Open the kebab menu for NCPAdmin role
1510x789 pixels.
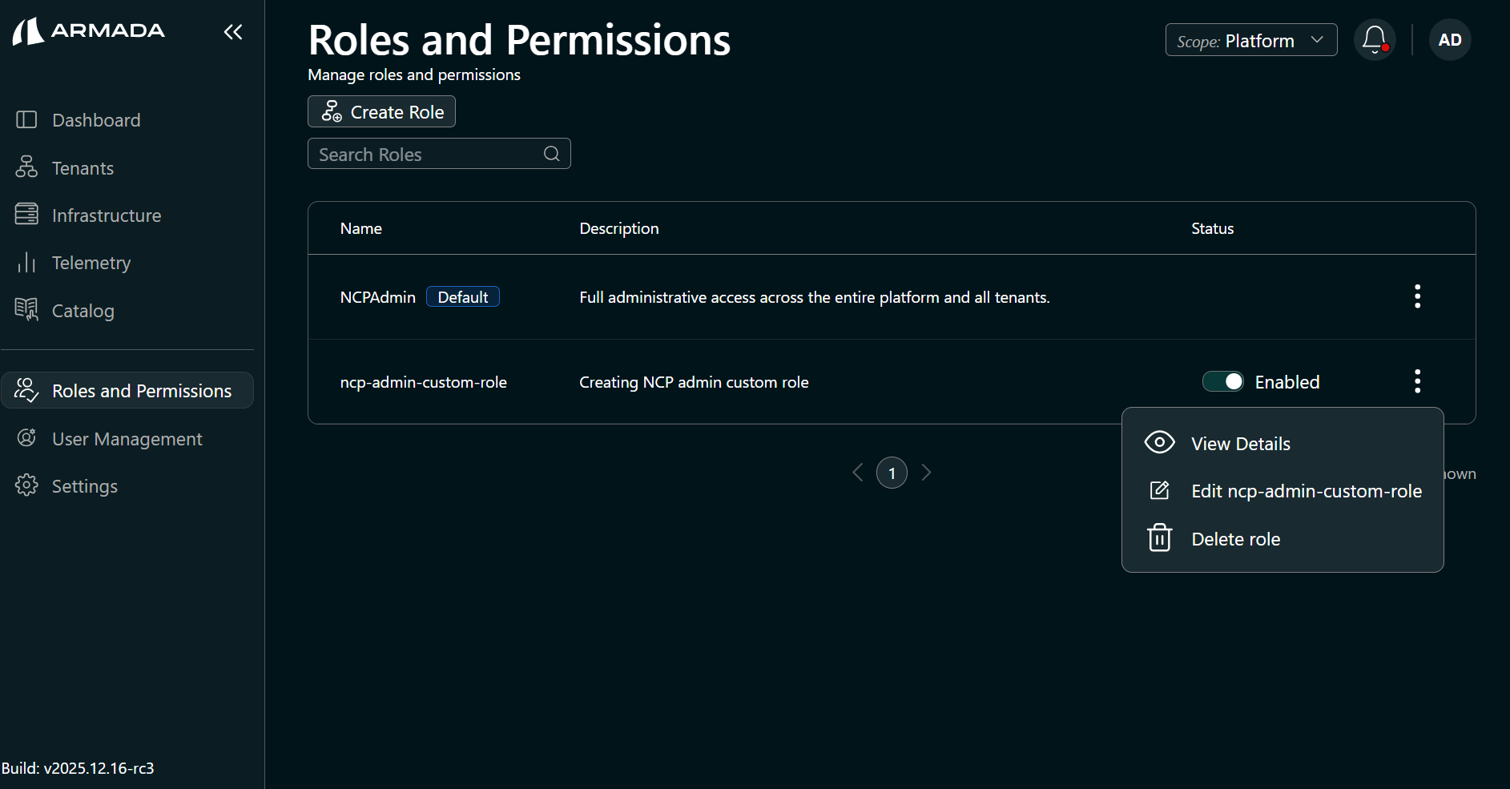click(1416, 296)
